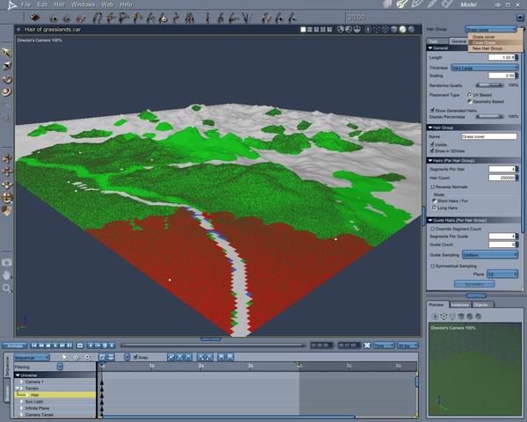The width and height of the screenshot is (527, 422).
Task: Select the hand pan tool
Action: pyautogui.click(x=6, y=275)
